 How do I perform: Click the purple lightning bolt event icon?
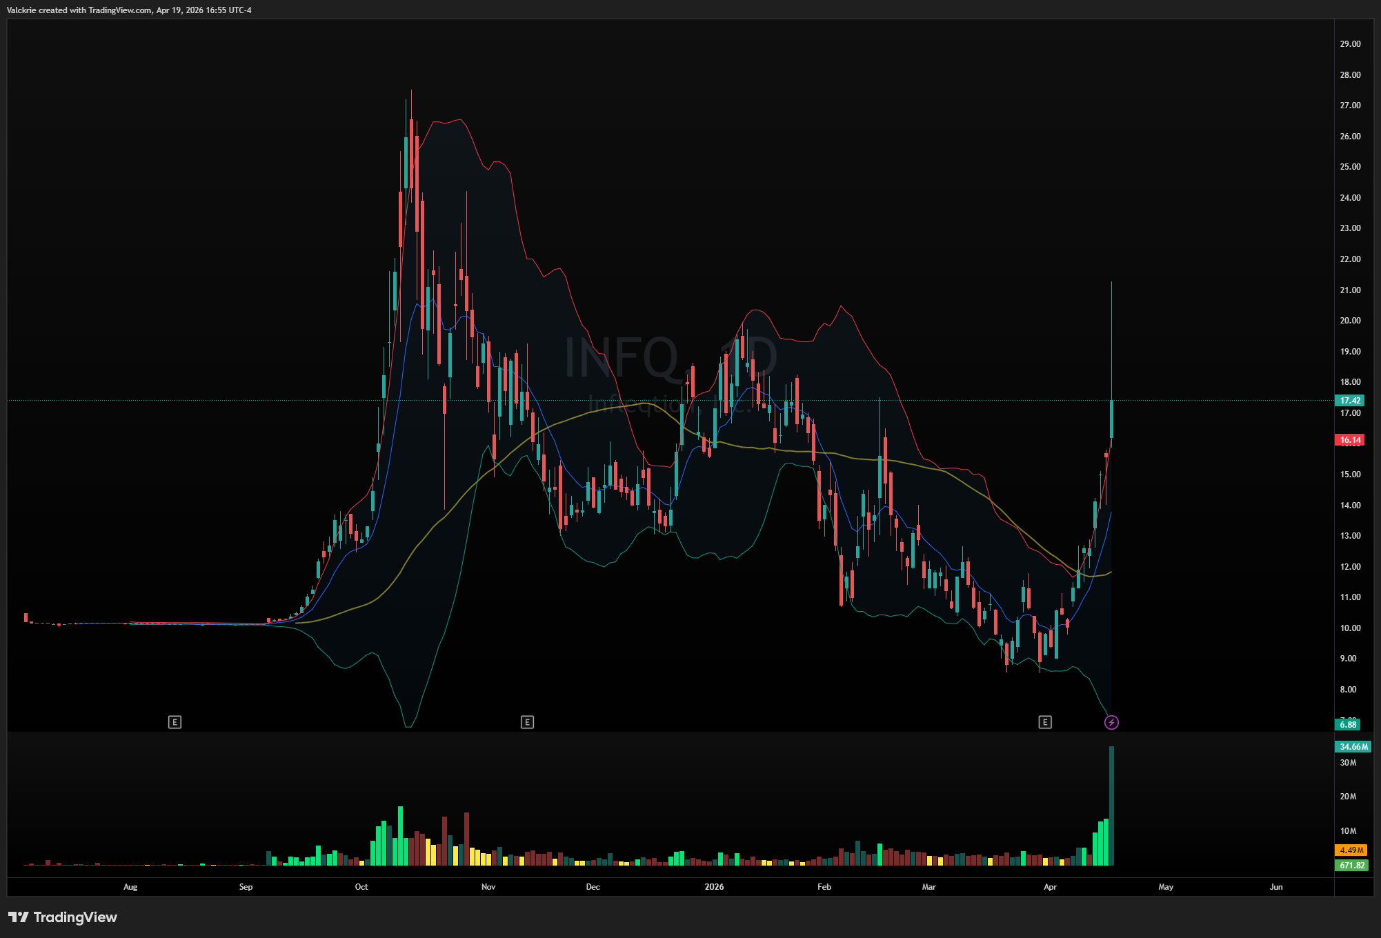(x=1111, y=722)
